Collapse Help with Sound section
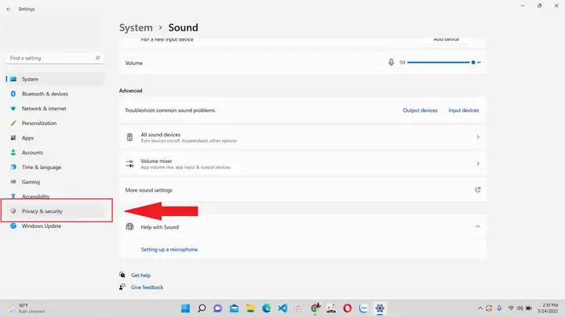Screen dimensions: 565x317 (478, 226)
